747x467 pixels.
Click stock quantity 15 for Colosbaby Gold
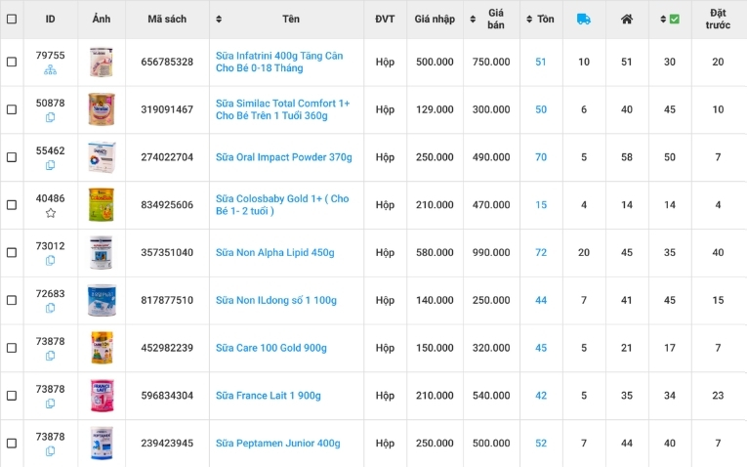click(541, 205)
